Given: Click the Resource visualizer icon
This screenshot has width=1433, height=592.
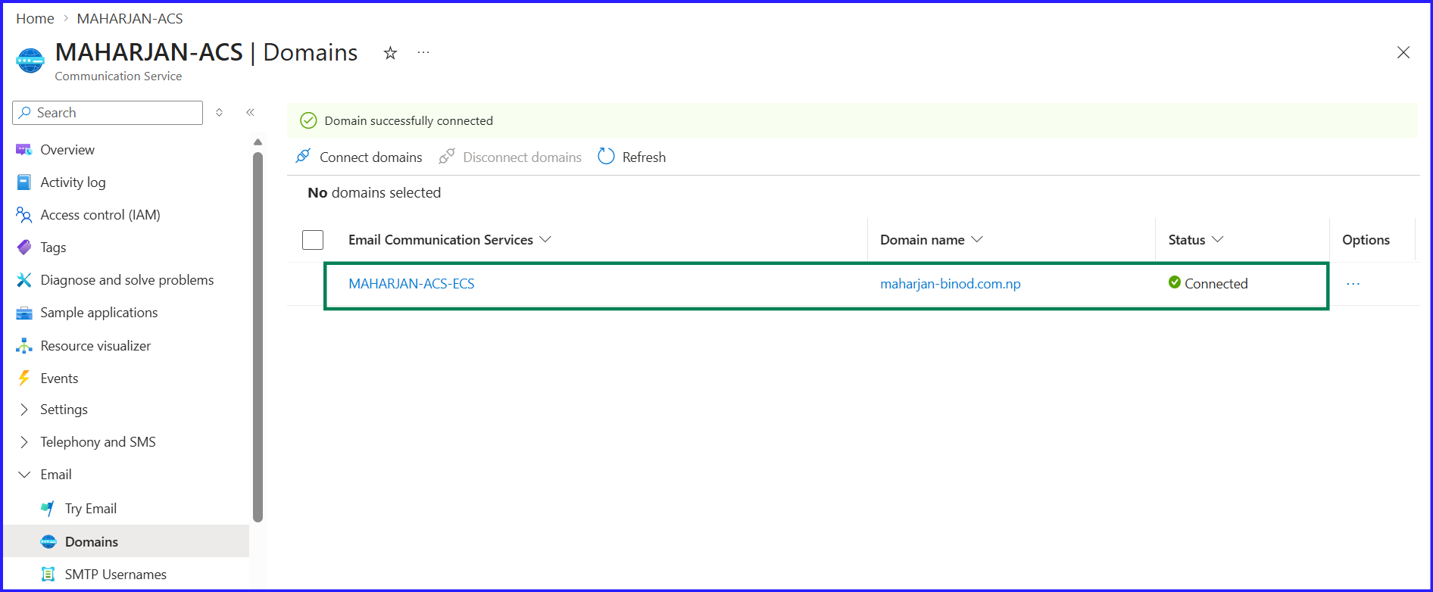Looking at the screenshot, I should (24, 346).
